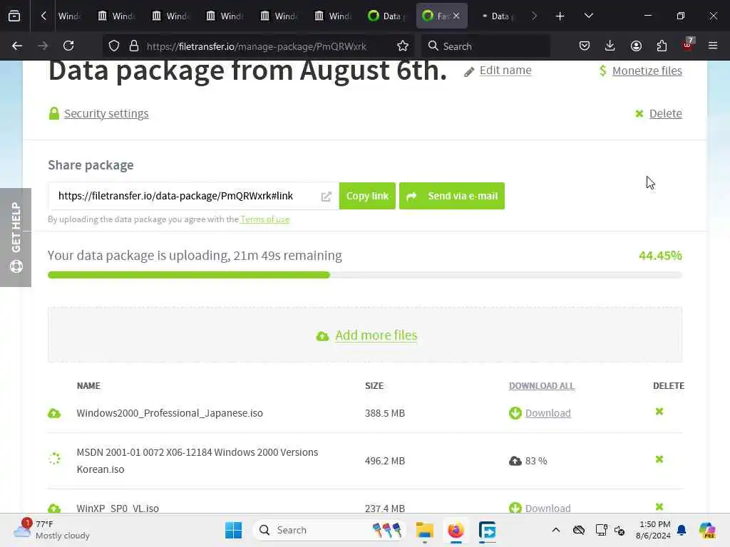Open the Monetize files link
The width and height of the screenshot is (730, 547).
tap(647, 71)
